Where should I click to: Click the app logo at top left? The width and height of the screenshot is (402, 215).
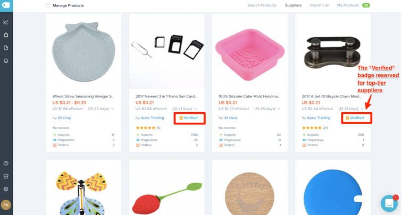6,5
